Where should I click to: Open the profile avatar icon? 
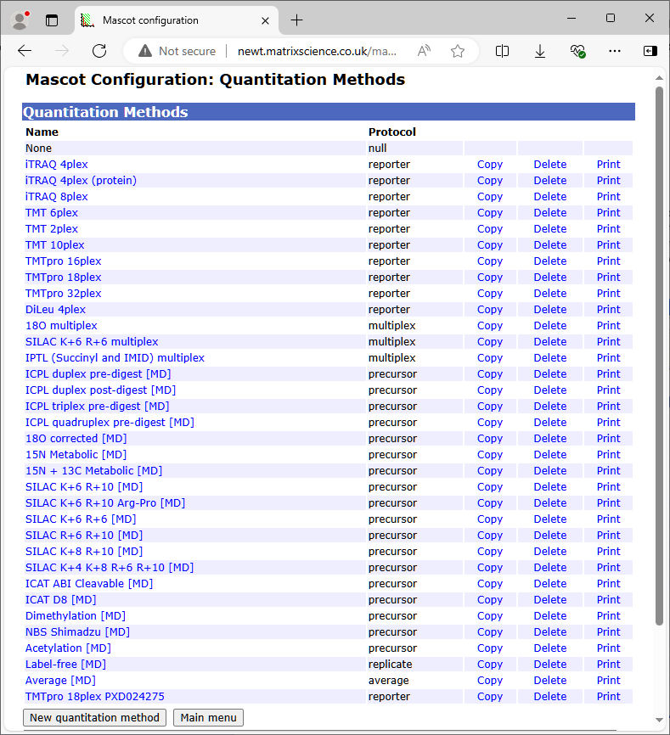pos(20,20)
